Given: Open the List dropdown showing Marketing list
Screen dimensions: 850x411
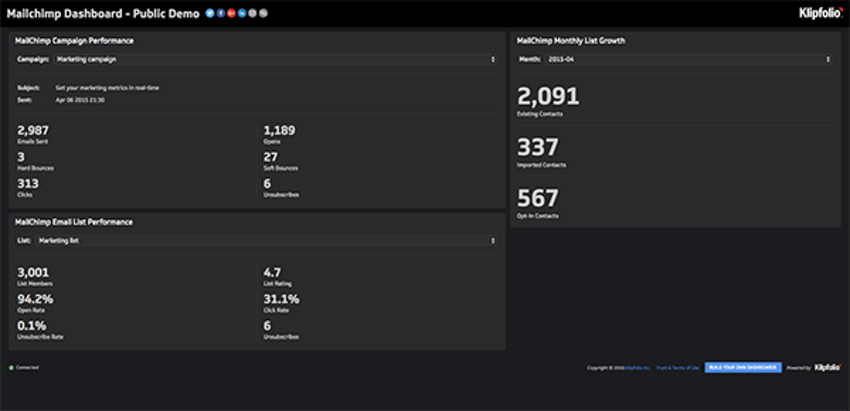Looking at the screenshot, I should tap(267, 240).
